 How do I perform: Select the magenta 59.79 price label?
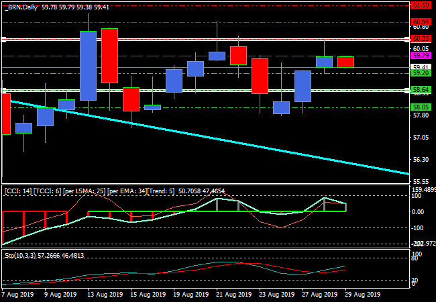tap(421, 56)
